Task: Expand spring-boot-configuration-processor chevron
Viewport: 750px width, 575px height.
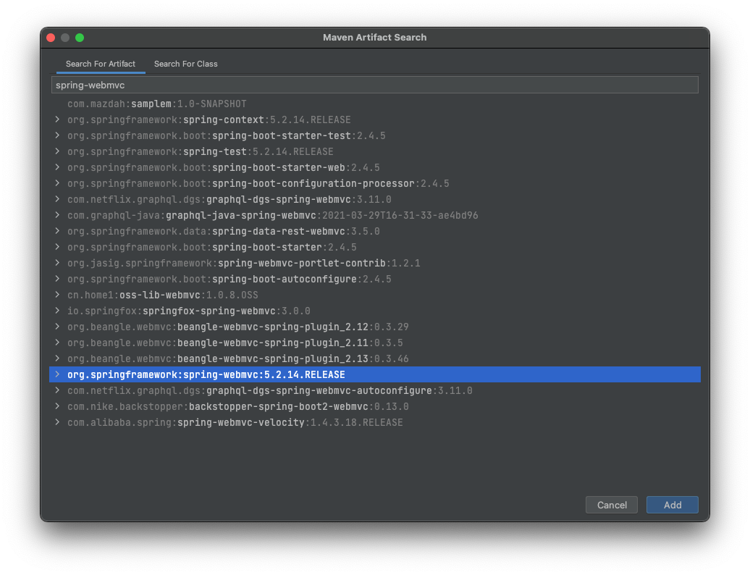Action: (x=57, y=183)
